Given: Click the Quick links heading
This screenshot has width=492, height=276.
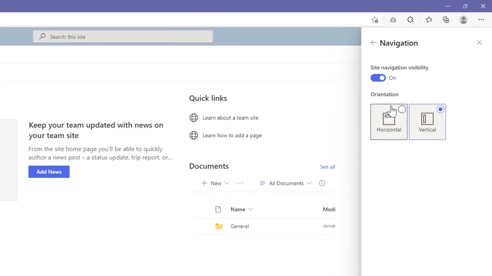Looking at the screenshot, I should click(x=208, y=98).
